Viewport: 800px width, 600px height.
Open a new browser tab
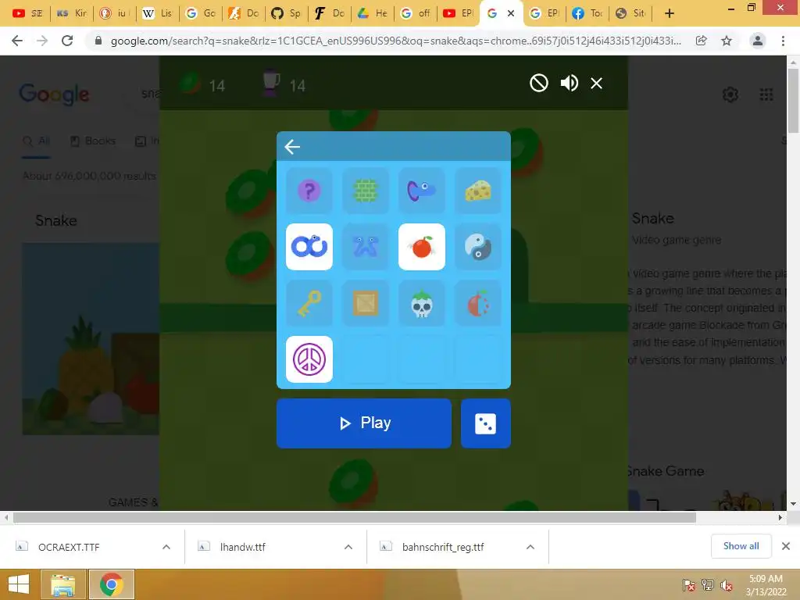pos(670,13)
